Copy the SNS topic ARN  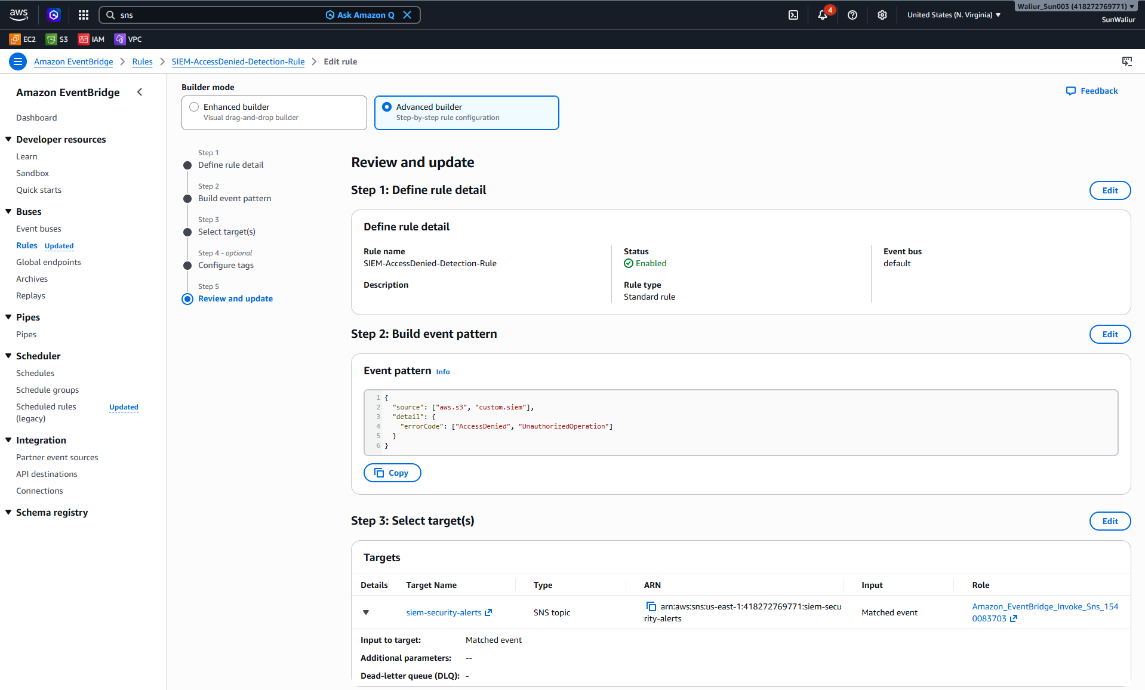651,606
